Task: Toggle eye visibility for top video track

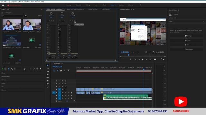Action: pos(65,81)
